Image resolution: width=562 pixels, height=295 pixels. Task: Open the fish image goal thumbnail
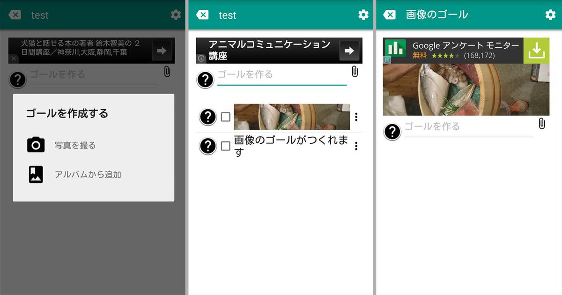(292, 117)
